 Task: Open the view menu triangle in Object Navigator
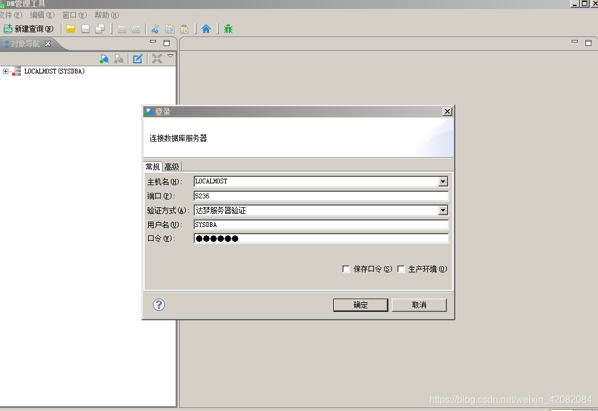click(x=170, y=56)
